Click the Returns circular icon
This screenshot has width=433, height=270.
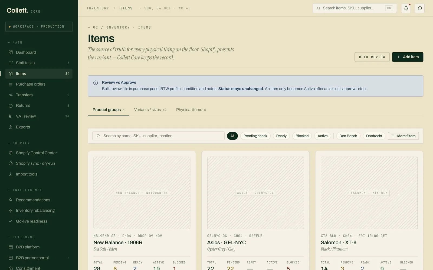click(x=11, y=106)
